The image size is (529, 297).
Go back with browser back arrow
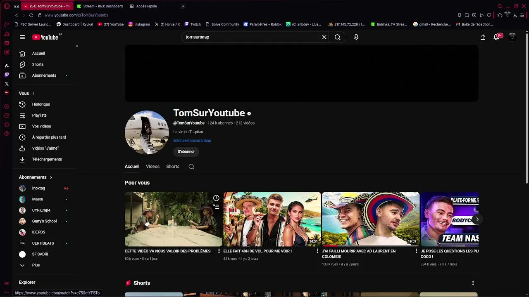tap(17, 15)
